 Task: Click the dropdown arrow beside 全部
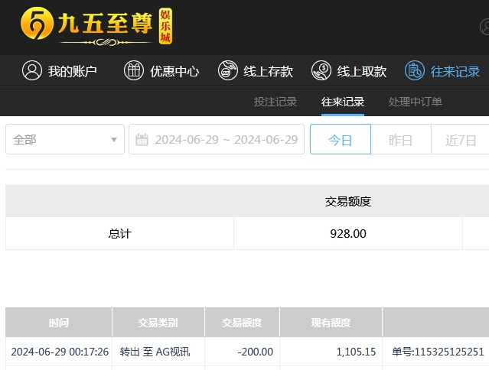point(114,140)
